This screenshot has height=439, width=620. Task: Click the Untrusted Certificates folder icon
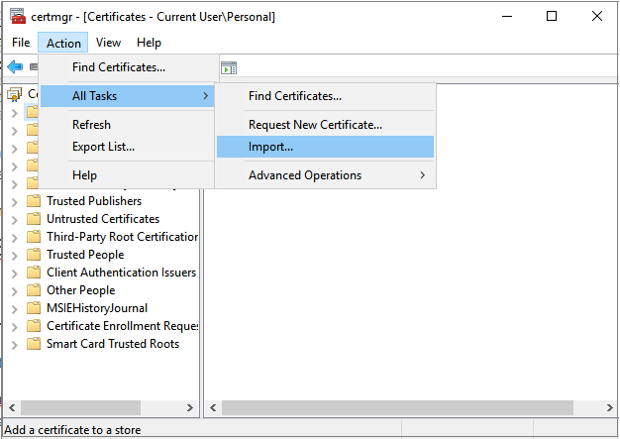33,219
